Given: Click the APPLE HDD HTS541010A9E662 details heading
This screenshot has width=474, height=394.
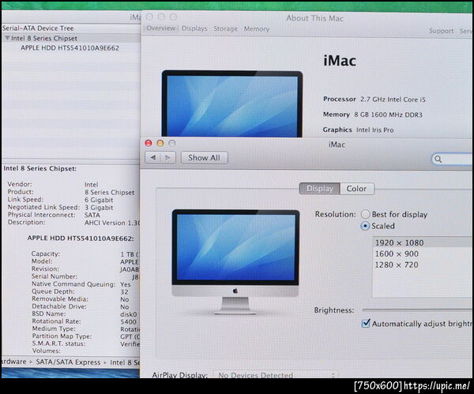Looking at the screenshot, I should click(x=81, y=238).
